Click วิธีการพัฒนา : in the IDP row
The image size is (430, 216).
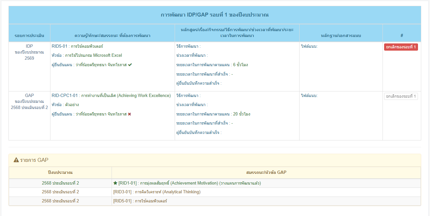tap(189, 46)
